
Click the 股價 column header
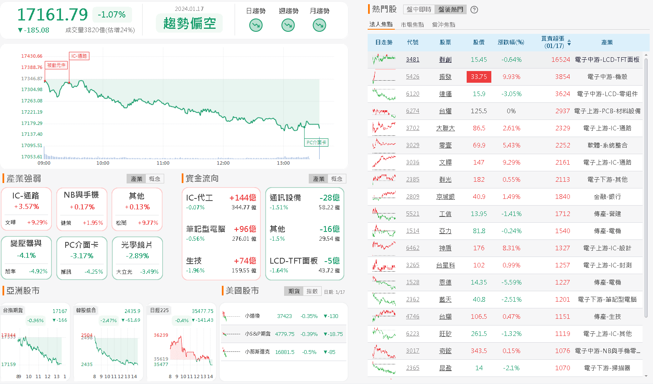pyautogui.click(x=479, y=43)
